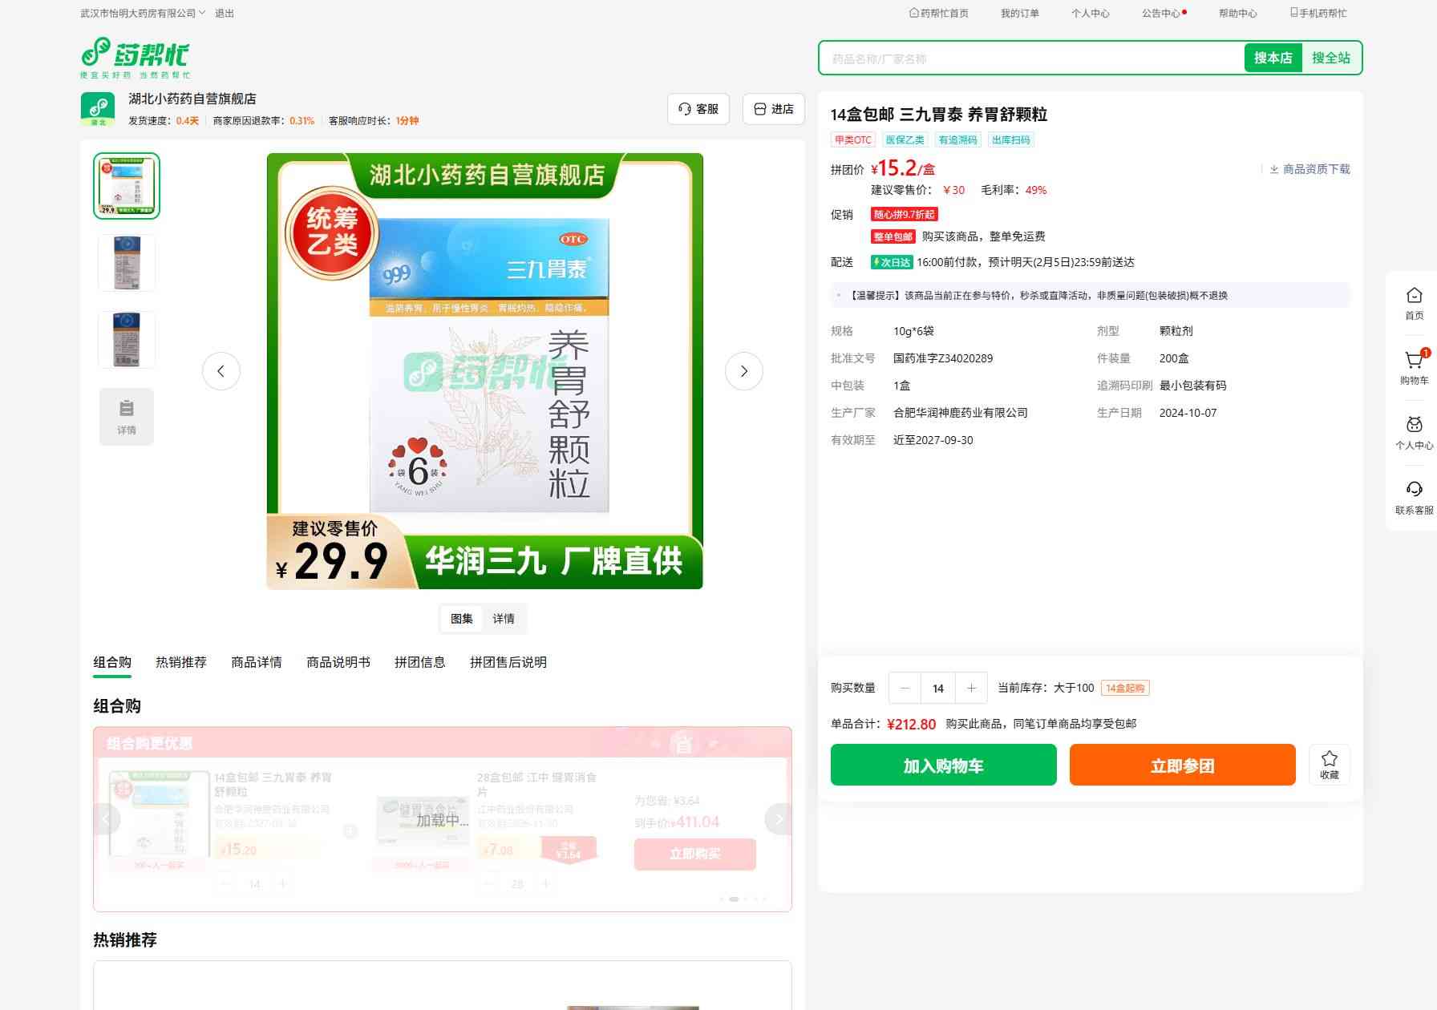Switch gallery view to 详情 toggle

tap(504, 619)
